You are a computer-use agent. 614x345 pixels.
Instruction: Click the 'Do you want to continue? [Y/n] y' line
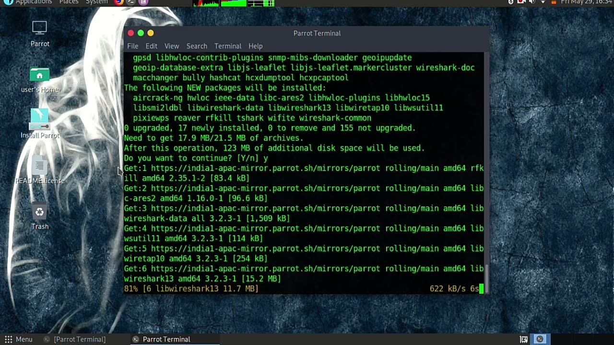[x=196, y=158]
